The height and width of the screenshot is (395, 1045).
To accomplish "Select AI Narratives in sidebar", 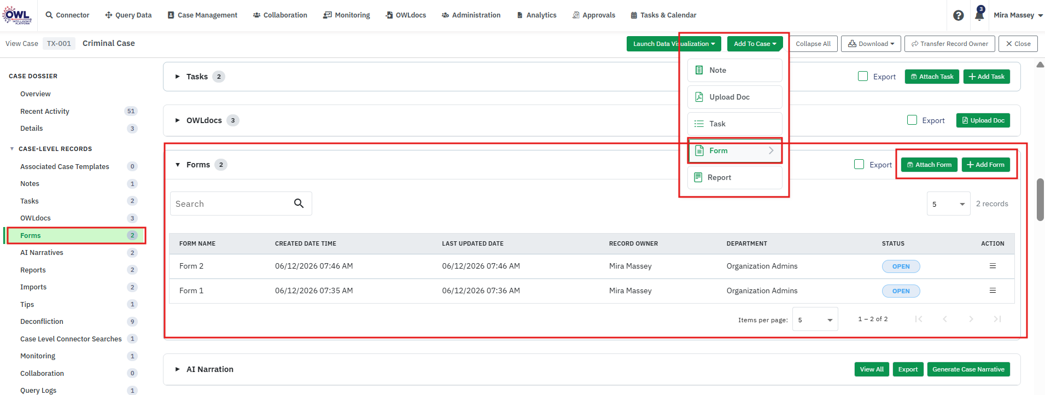I will [42, 253].
